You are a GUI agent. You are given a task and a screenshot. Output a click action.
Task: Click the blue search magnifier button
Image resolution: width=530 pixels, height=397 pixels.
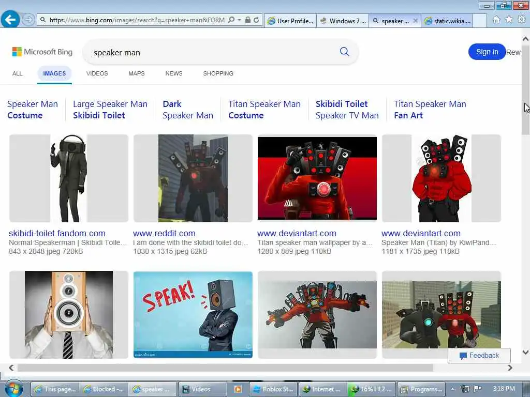coord(344,52)
